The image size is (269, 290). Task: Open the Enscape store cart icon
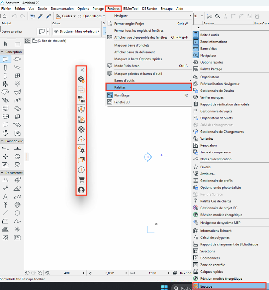click(81, 180)
